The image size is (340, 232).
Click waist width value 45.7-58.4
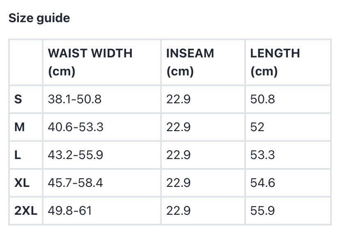tap(76, 183)
